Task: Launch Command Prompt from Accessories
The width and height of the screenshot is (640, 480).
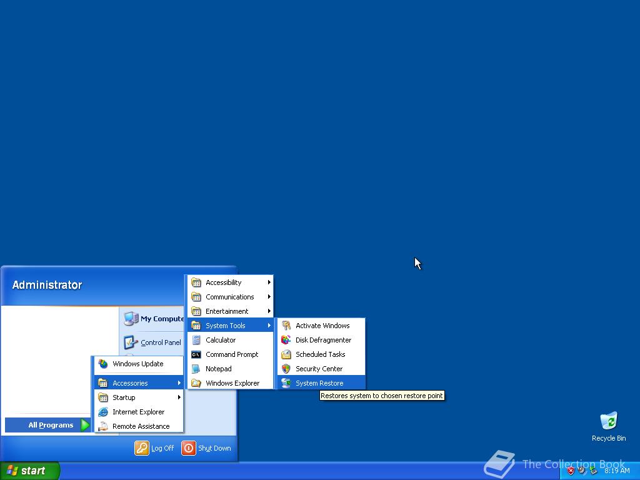Action: [231, 354]
